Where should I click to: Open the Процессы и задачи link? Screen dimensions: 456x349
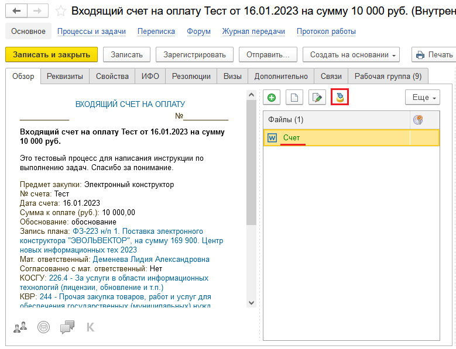click(91, 32)
